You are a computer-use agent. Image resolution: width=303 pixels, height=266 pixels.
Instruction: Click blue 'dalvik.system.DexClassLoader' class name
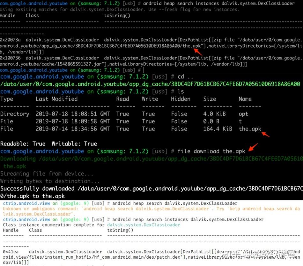point(144,225)
